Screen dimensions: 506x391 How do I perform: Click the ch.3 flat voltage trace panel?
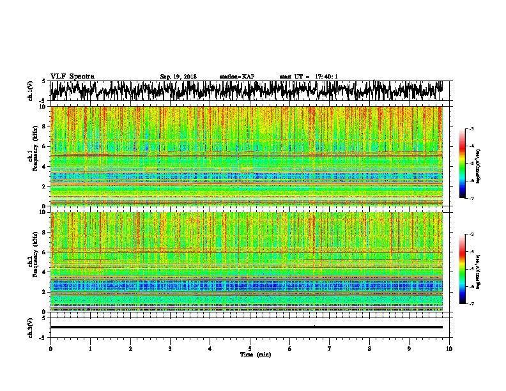click(249, 328)
